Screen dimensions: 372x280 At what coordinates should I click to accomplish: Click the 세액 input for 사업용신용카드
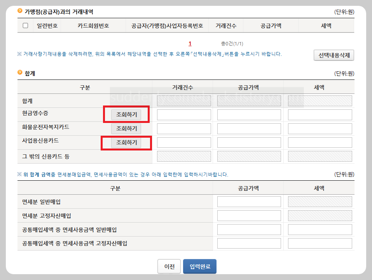pos(320,142)
